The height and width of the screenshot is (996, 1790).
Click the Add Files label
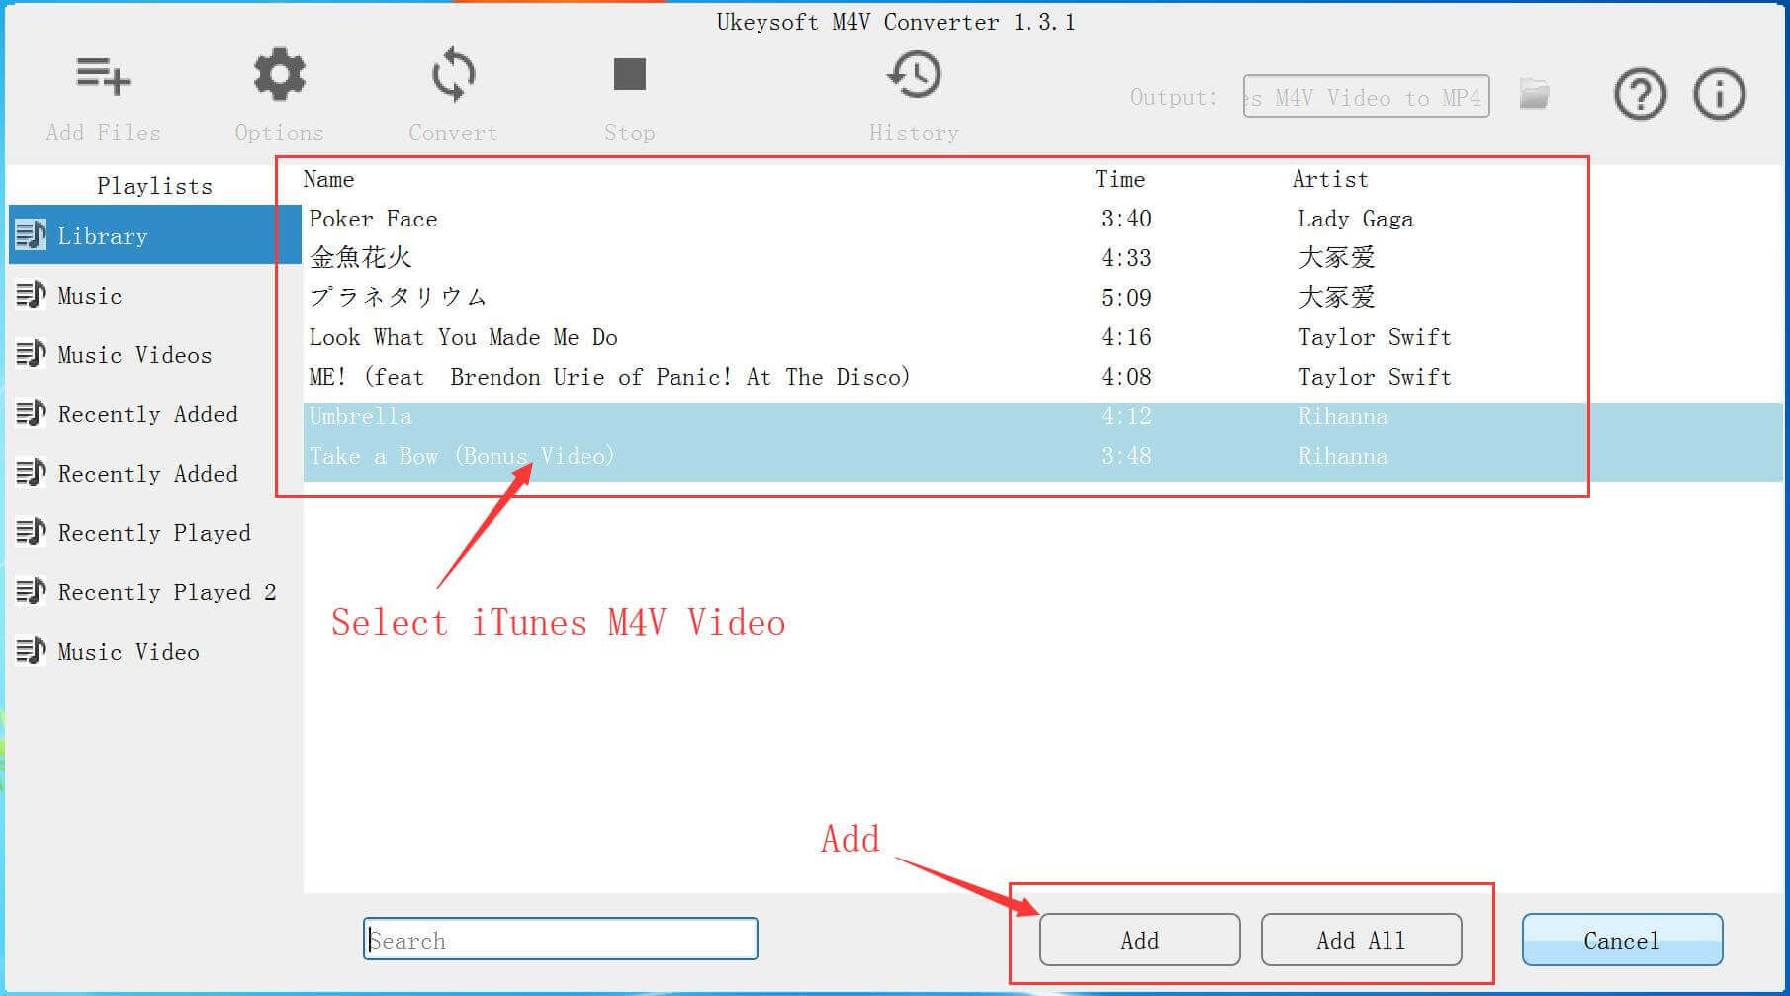tap(103, 133)
